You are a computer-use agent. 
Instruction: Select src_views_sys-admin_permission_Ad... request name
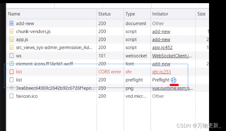pos(54,48)
